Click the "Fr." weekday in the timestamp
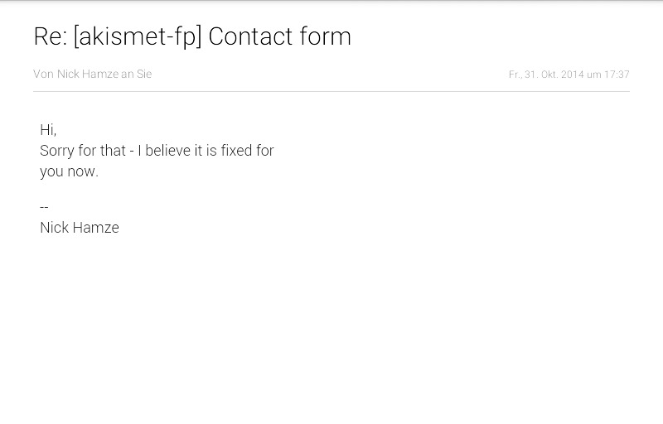The width and height of the screenshot is (663, 424). point(515,75)
